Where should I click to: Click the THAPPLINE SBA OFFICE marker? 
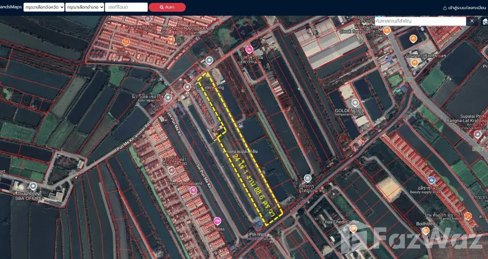tap(33, 186)
